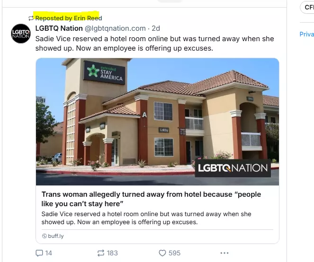Open the three-dots more options menu
This screenshot has height=262, width=314.
(x=224, y=253)
